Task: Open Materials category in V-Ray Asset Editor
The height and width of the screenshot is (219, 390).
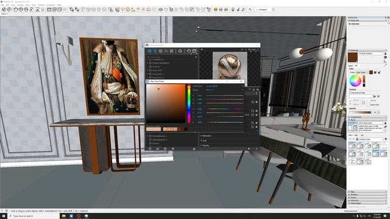Action: [149, 51]
